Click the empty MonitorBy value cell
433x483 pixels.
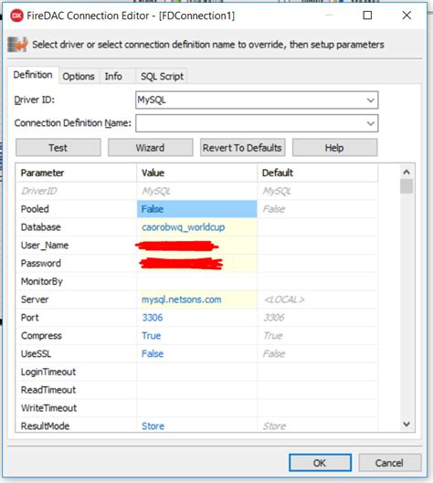pos(196,281)
